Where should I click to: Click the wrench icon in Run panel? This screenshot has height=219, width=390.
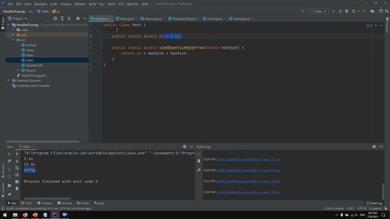click(x=10, y=161)
